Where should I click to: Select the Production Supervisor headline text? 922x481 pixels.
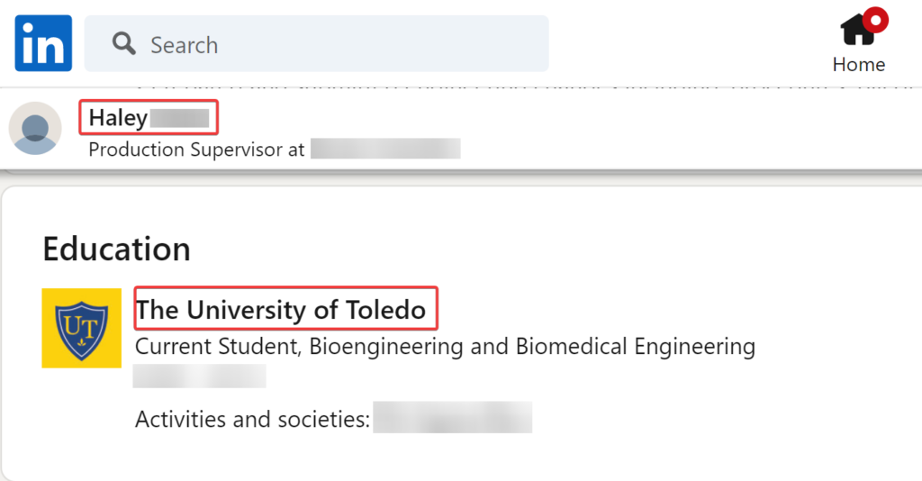(196, 150)
